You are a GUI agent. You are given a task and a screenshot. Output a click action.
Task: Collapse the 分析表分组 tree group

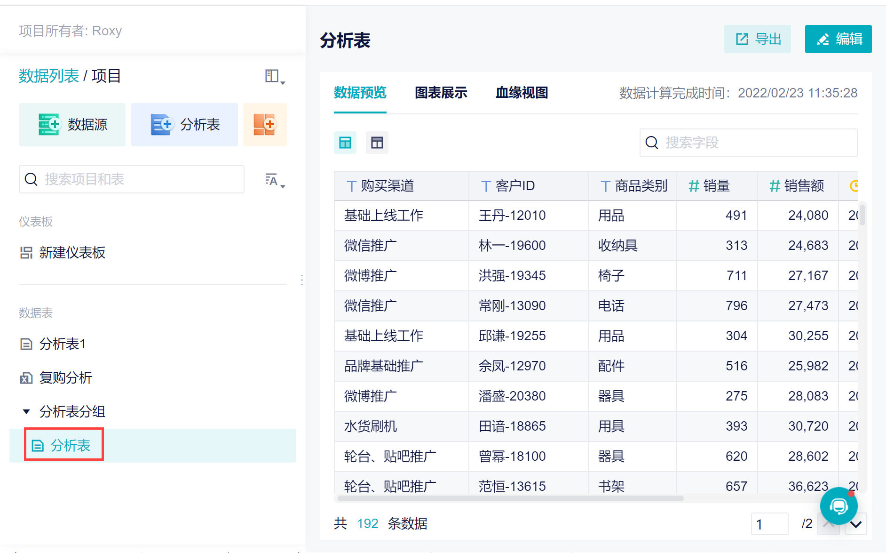click(x=27, y=412)
